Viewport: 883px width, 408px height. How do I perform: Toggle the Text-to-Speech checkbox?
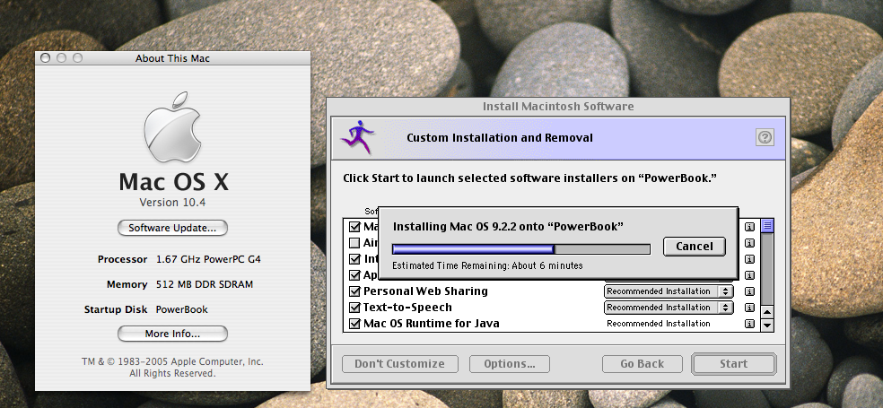pos(354,308)
